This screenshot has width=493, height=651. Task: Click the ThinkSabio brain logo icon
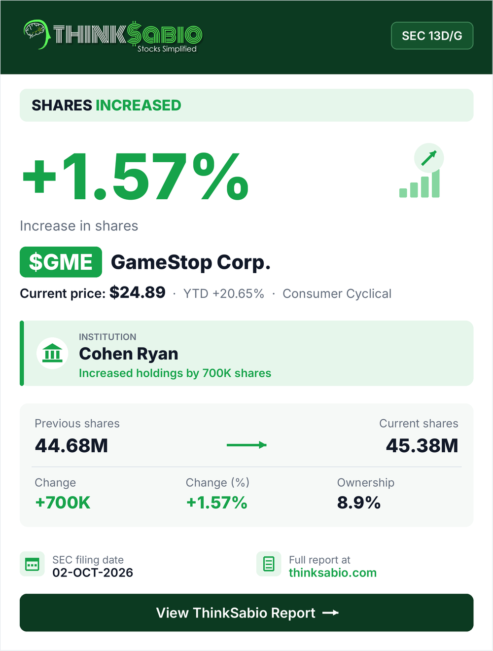point(36,34)
